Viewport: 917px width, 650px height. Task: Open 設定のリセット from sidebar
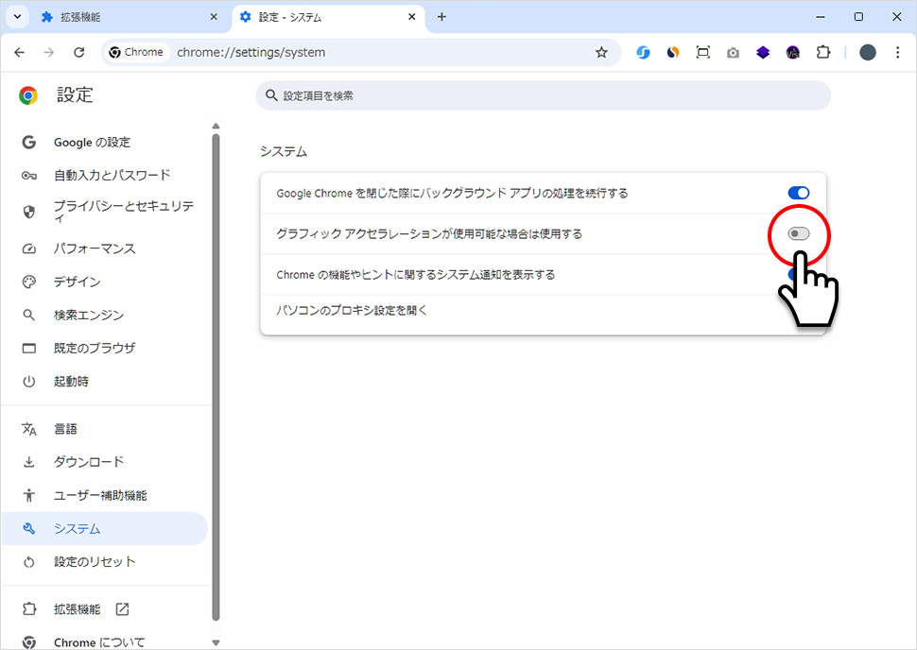pos(95,561)
